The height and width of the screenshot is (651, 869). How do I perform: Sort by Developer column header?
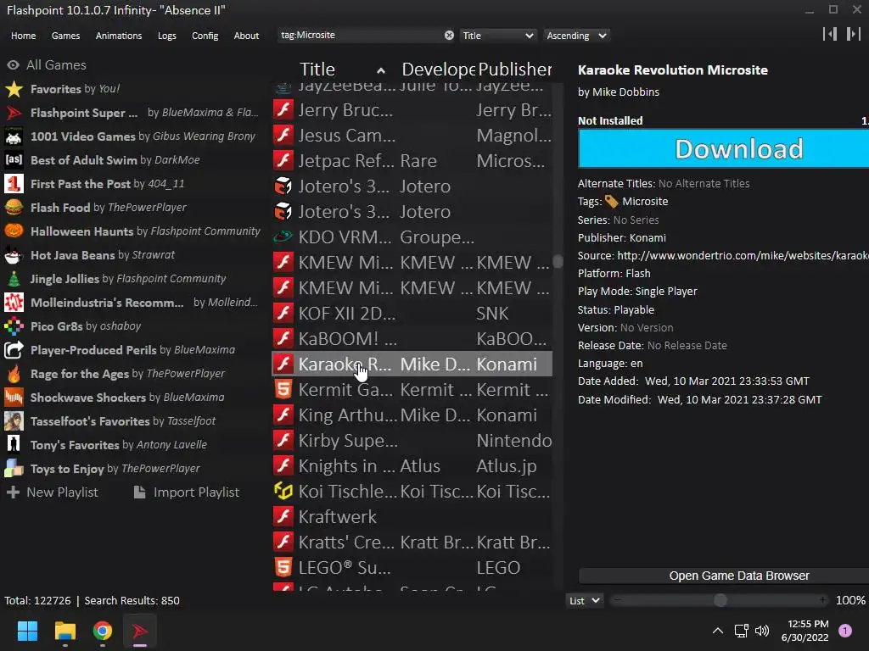pos(438,70)
